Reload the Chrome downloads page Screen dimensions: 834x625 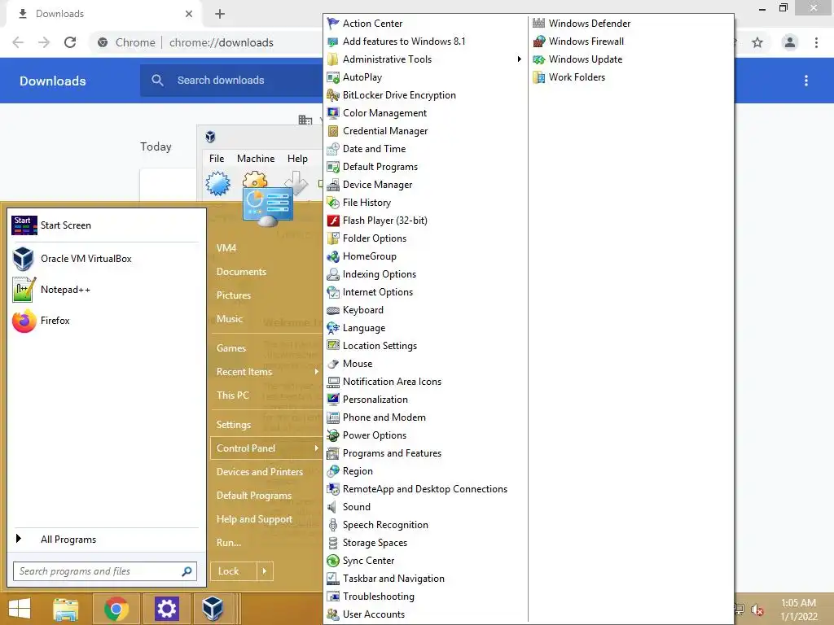pos(70,42)
